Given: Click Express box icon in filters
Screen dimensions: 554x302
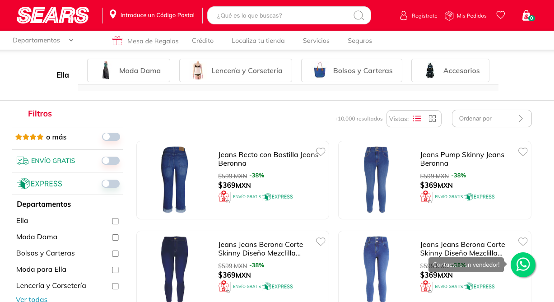Looking at the screenshot, I should coord(23,184).
